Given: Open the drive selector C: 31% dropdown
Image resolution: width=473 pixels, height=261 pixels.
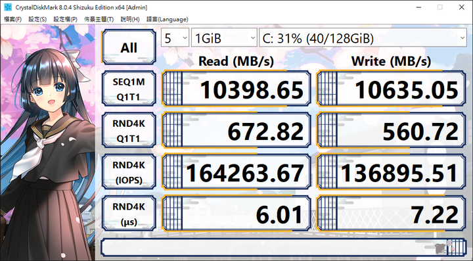Looking at the screenshot, I should click(x=363, y=37).
